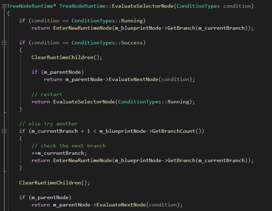The height and width of the screenshot is (211, 272).
Task: Click 'if (m_parentNode)' inside Success block
Action: pyautogui.click(x=58, y=72)
